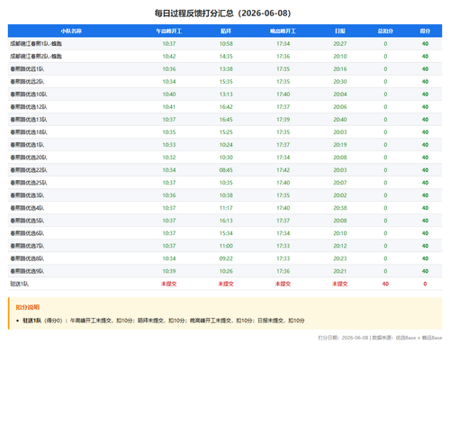This screenshot has height=434, width=450.
Task: Click the 20:27 日报 time
Action: (x=340, y=44)
